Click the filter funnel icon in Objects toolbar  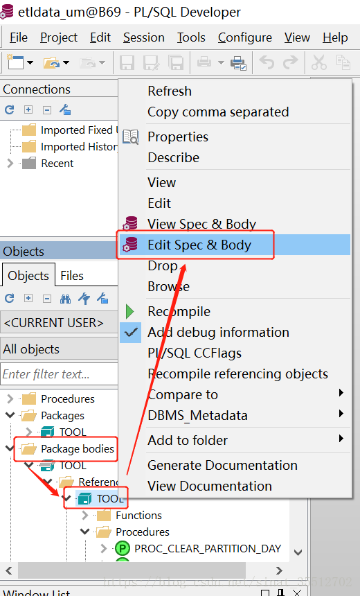coord(84,299)
